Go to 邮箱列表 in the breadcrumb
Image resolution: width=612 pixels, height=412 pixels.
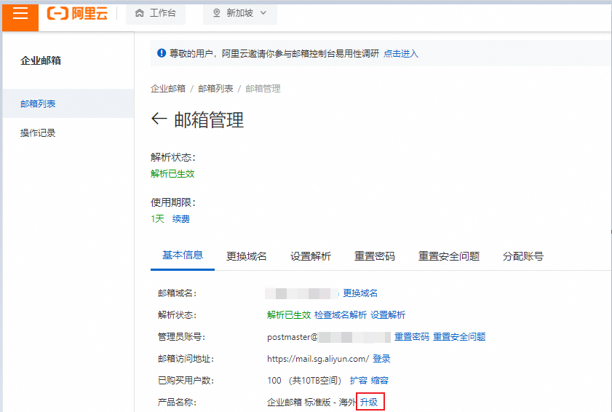[215, 89]
